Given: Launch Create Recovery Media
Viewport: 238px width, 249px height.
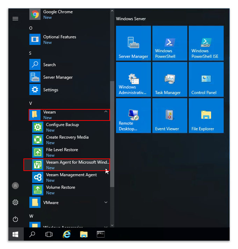Looking at the screenshot, I should pyautogui.click(x=67, y=140).
